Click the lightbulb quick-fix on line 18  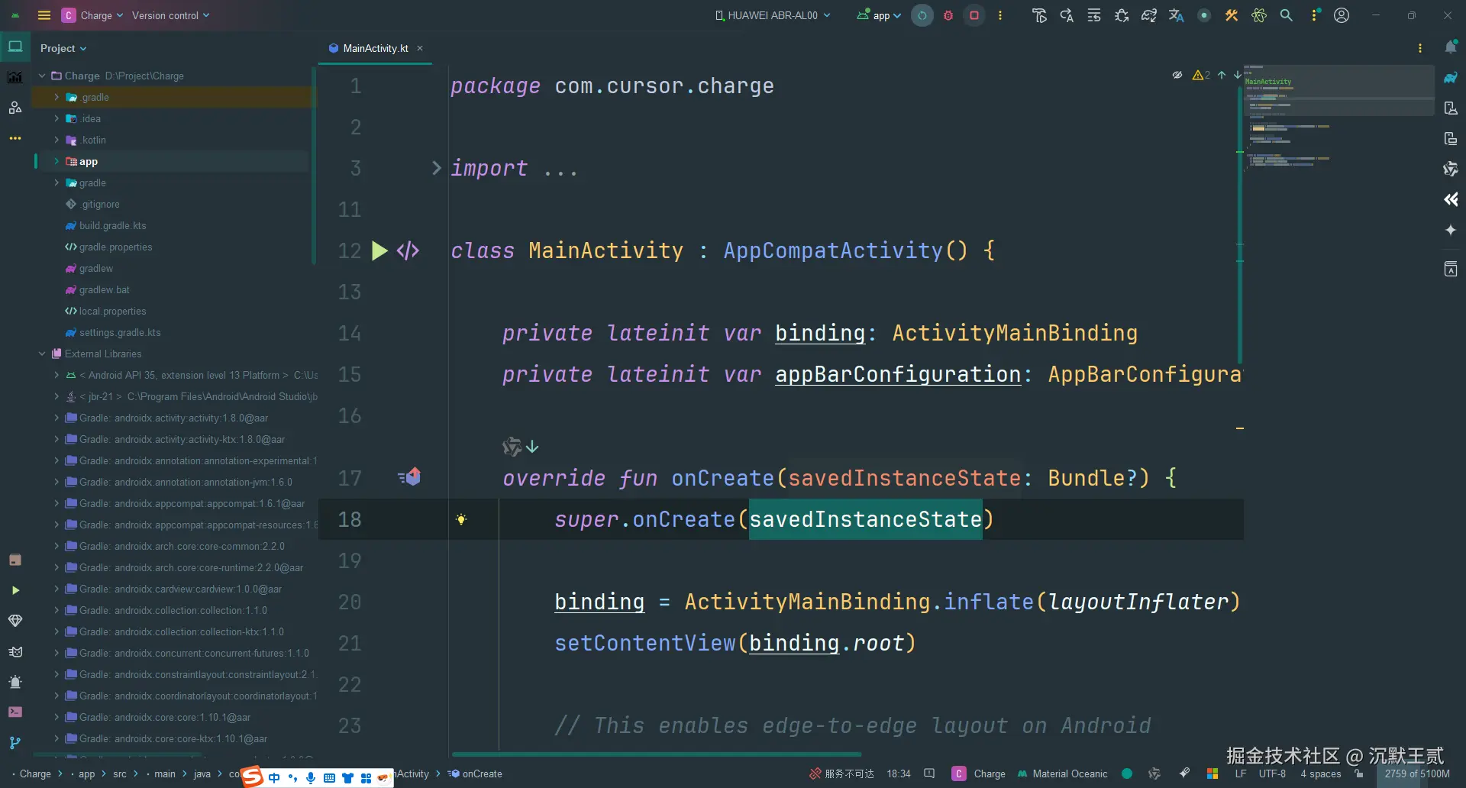[461, 519]
